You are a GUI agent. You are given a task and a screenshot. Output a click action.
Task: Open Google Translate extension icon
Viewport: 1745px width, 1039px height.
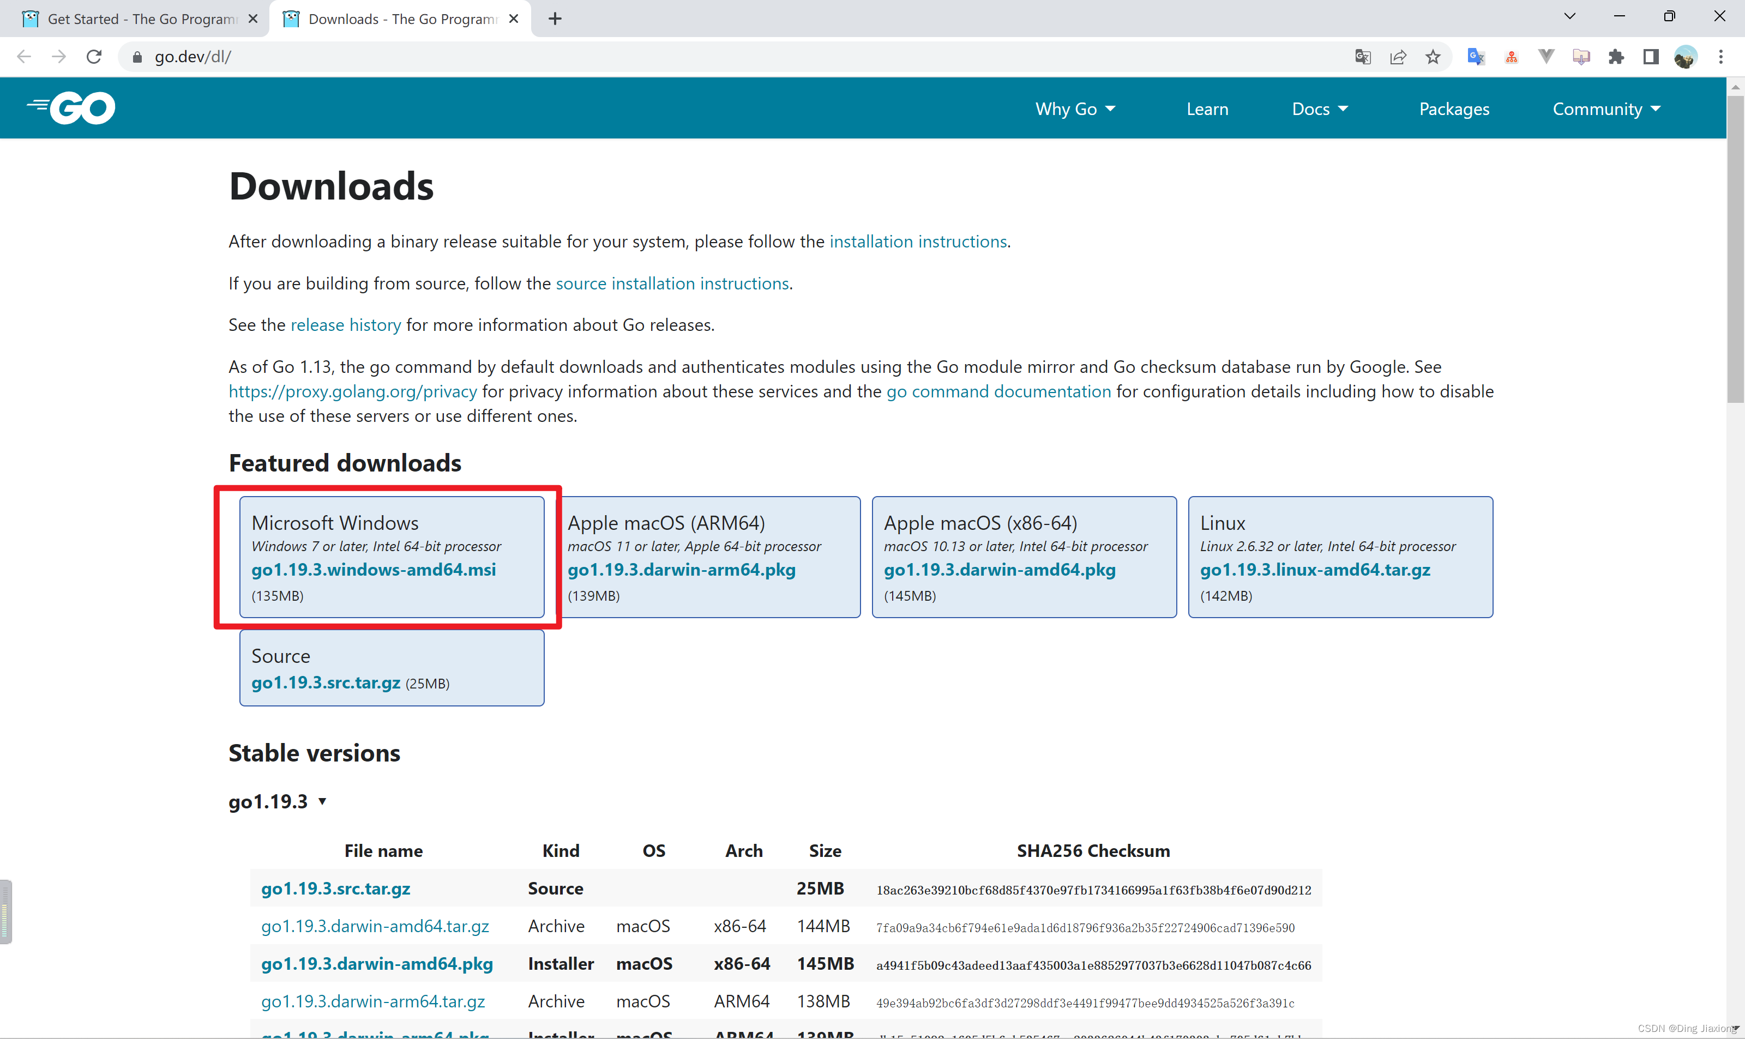coord(1476,57)
